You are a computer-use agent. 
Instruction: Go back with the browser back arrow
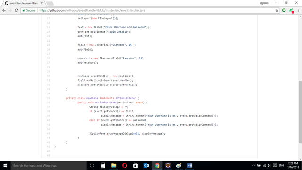point(4,10)
